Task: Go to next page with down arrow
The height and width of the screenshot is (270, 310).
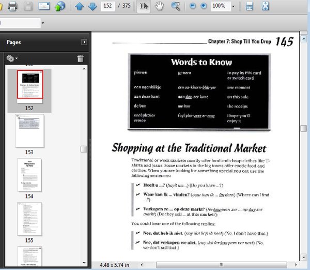Action: [x=92, y=6]
